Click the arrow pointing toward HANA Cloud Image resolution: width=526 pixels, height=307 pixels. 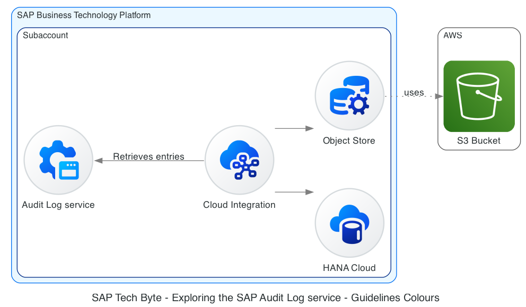(294, 192)
